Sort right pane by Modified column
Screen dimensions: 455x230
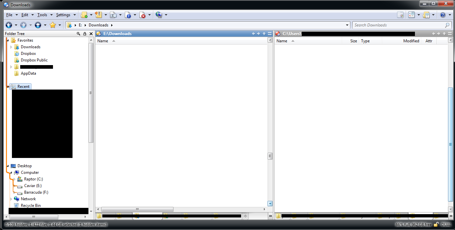(x=411, y=41)
